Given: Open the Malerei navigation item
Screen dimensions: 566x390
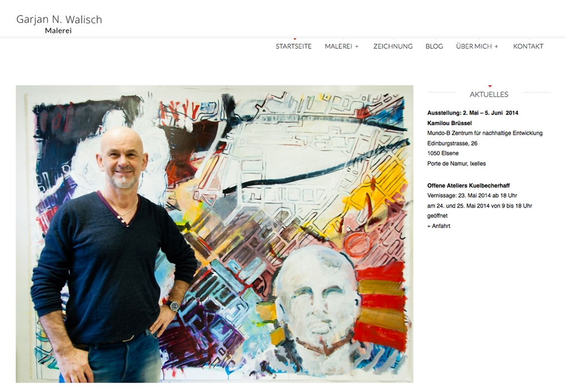Looking at the screenshot, I should point(338,46).
